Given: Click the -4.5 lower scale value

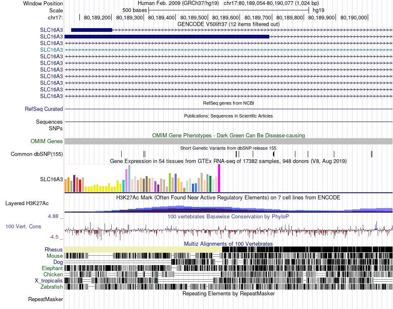Looking at the screenshot, I should coord(54,237).
